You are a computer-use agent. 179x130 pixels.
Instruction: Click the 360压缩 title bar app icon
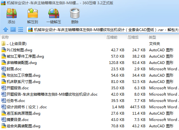[x=3, y=3]
